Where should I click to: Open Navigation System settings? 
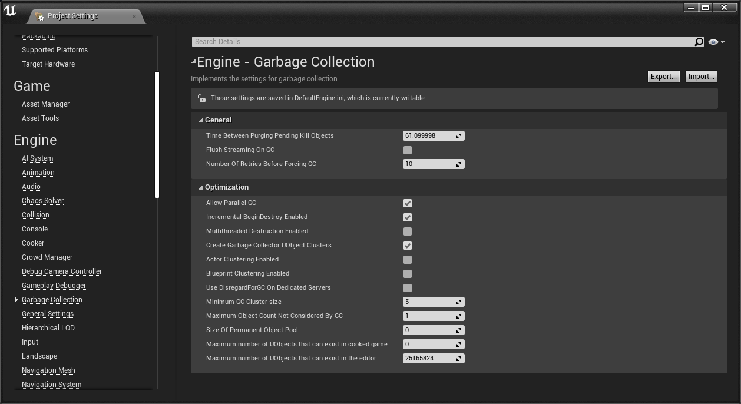(x=51, y=385)
